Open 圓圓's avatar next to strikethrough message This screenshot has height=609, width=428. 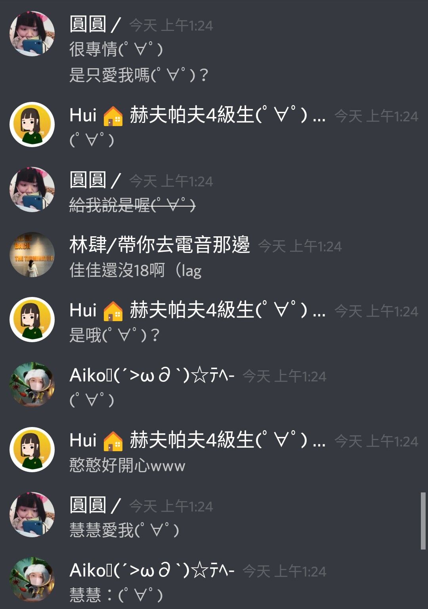click(x=32, y=190)
